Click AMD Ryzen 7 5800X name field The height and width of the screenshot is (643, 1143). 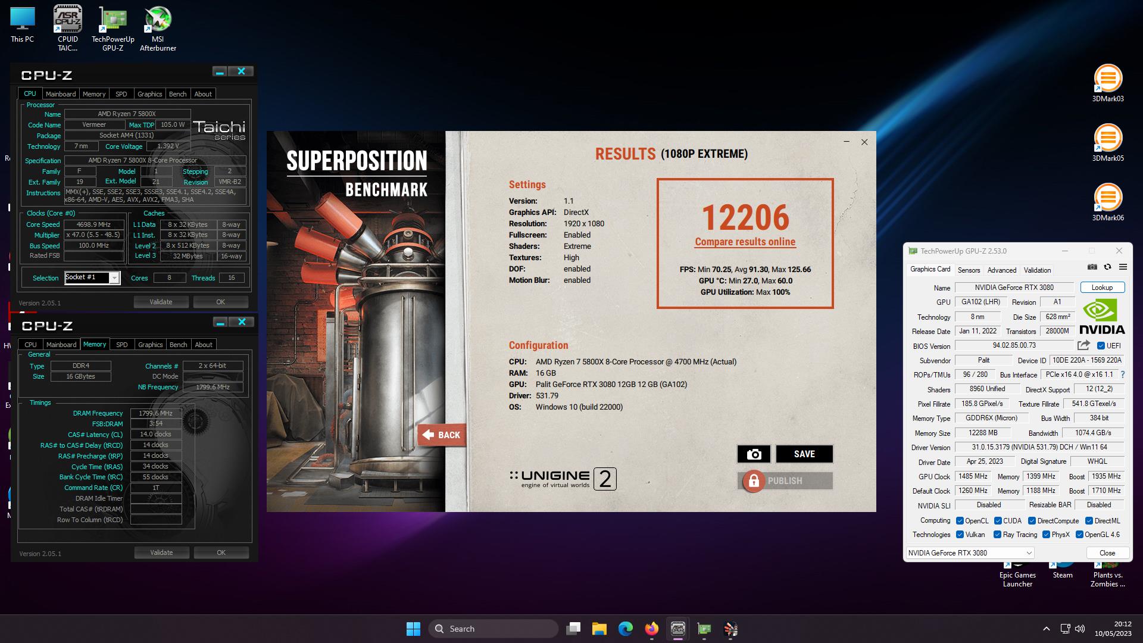point(127,114)
